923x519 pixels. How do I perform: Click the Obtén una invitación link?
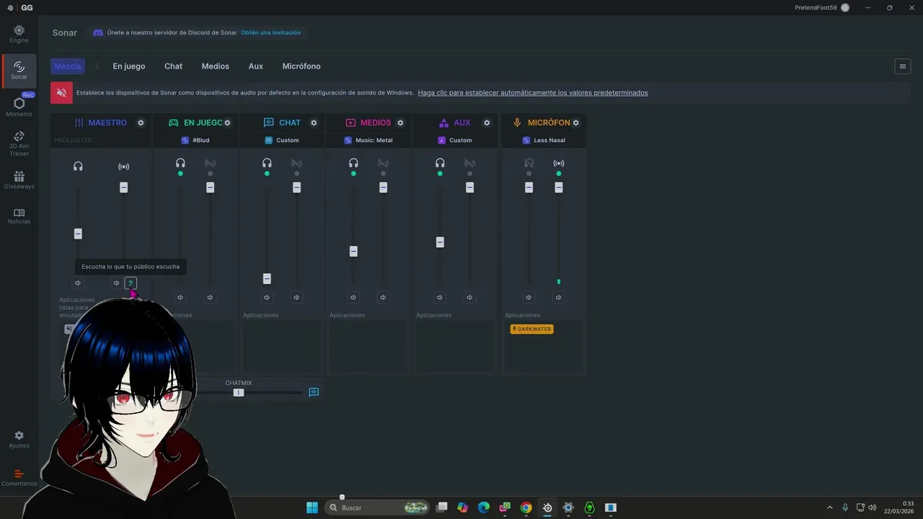coord(270,32)
